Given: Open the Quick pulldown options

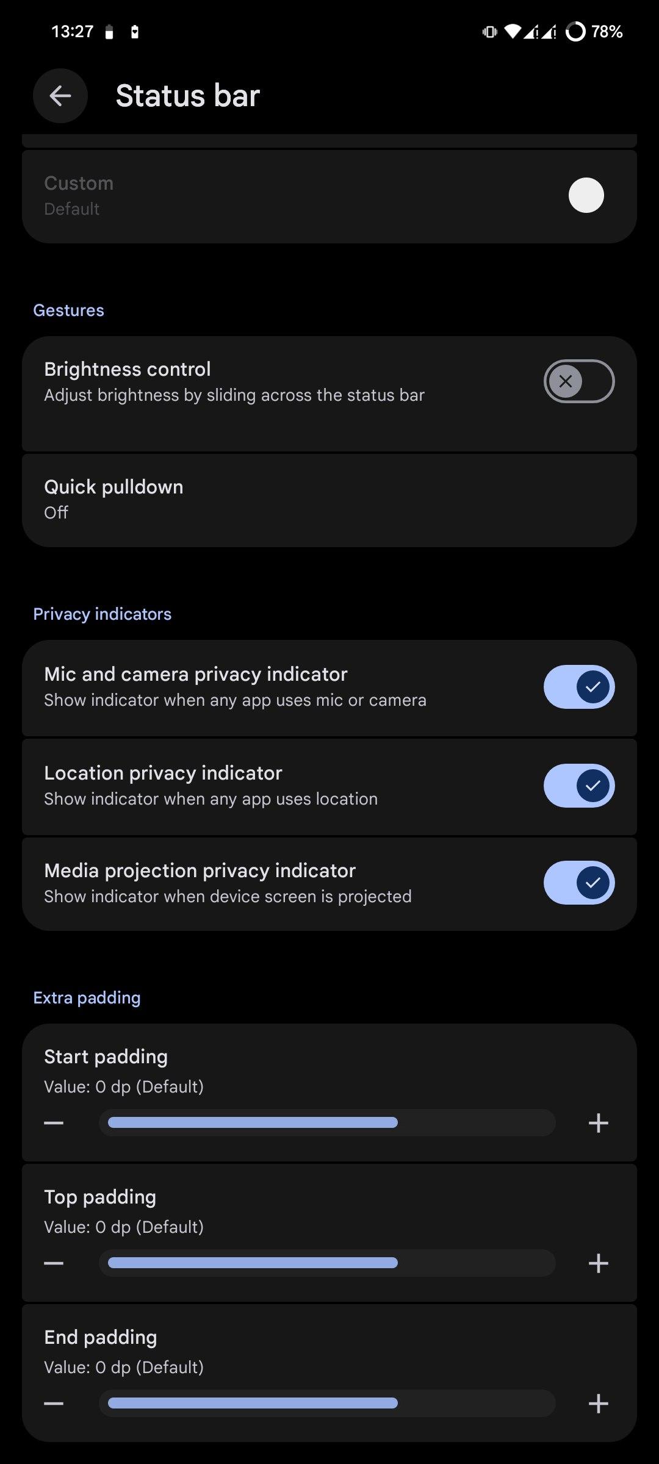Looking at the screenshot, I should [329, 500].
